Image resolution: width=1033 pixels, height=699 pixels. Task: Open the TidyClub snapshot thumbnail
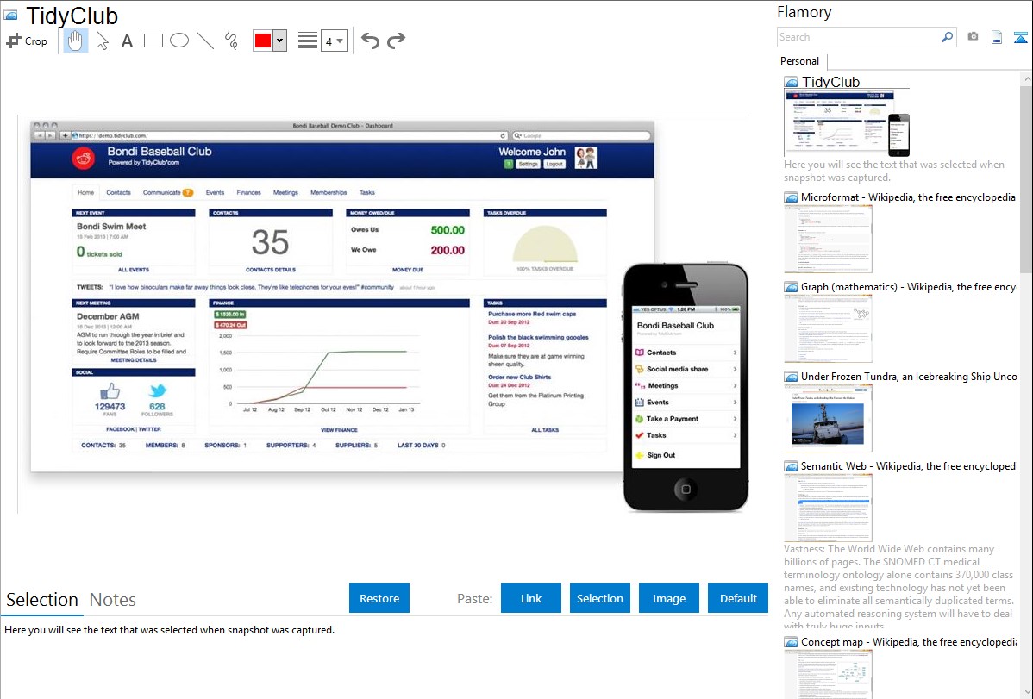click(x=848, y=123)
